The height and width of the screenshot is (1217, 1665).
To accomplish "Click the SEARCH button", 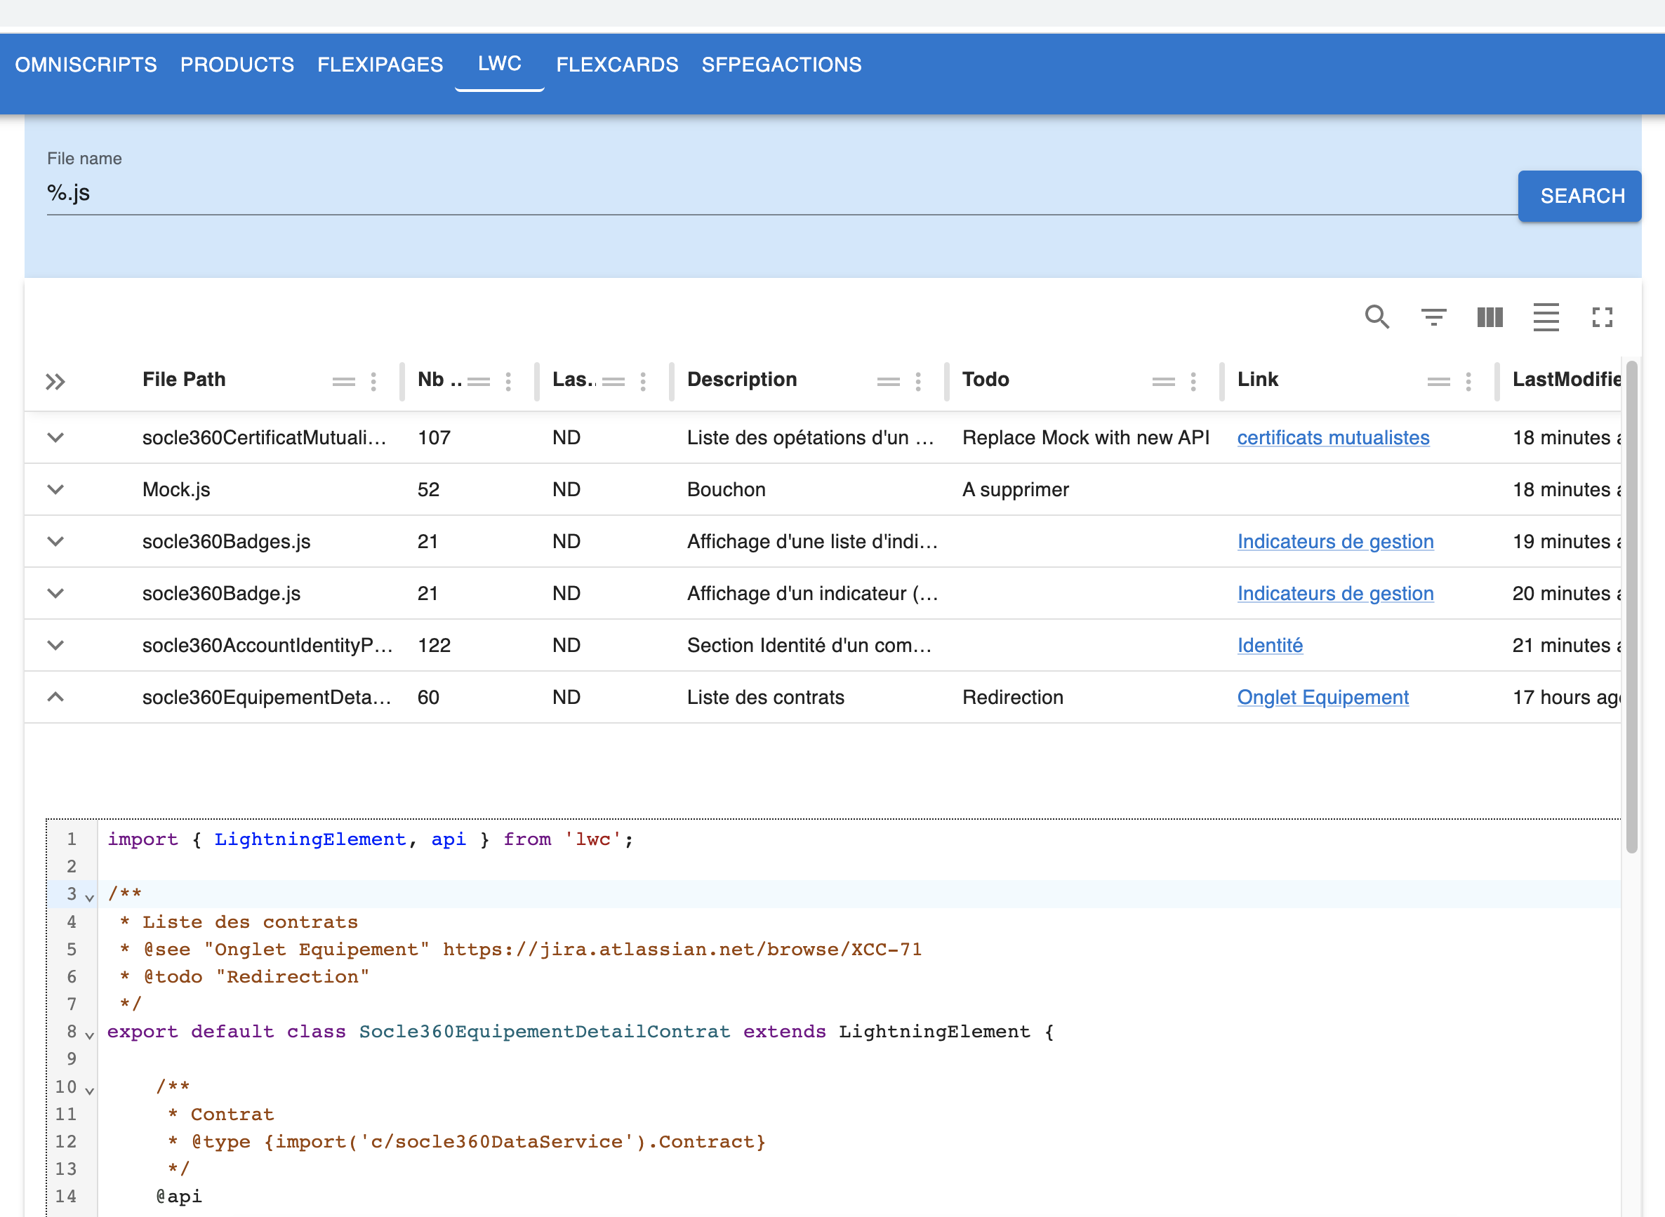I will (x=1580, y=196).
